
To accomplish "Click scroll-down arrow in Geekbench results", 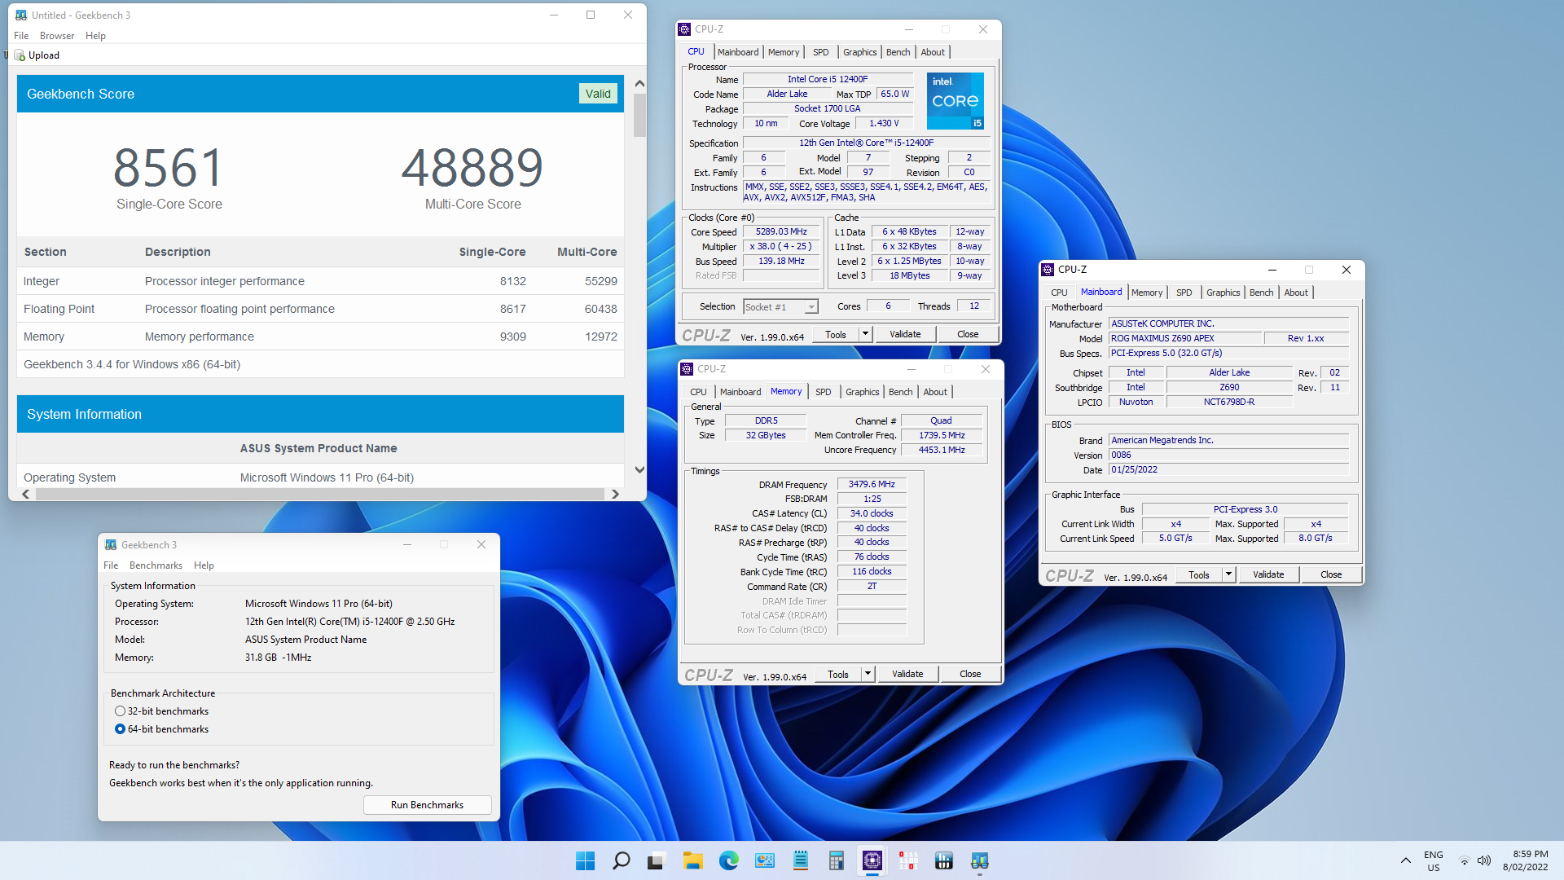I will 639,470.
